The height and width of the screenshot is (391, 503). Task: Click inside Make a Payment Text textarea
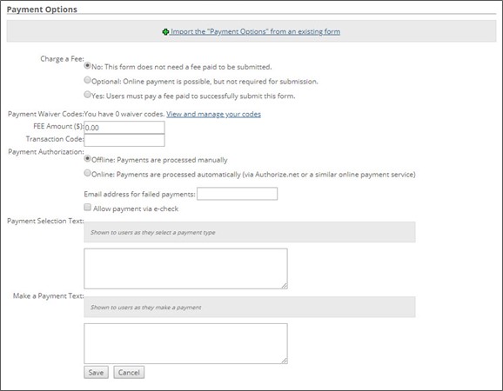(x=185, y=343)
